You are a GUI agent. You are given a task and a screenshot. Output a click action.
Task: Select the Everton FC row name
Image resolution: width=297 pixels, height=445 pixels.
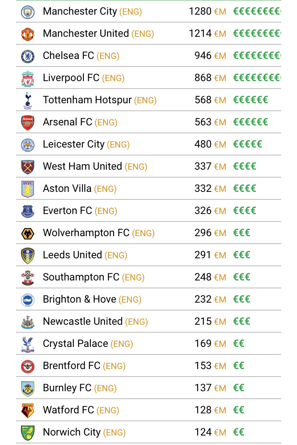pyautogui.click(x=67, y=210)
